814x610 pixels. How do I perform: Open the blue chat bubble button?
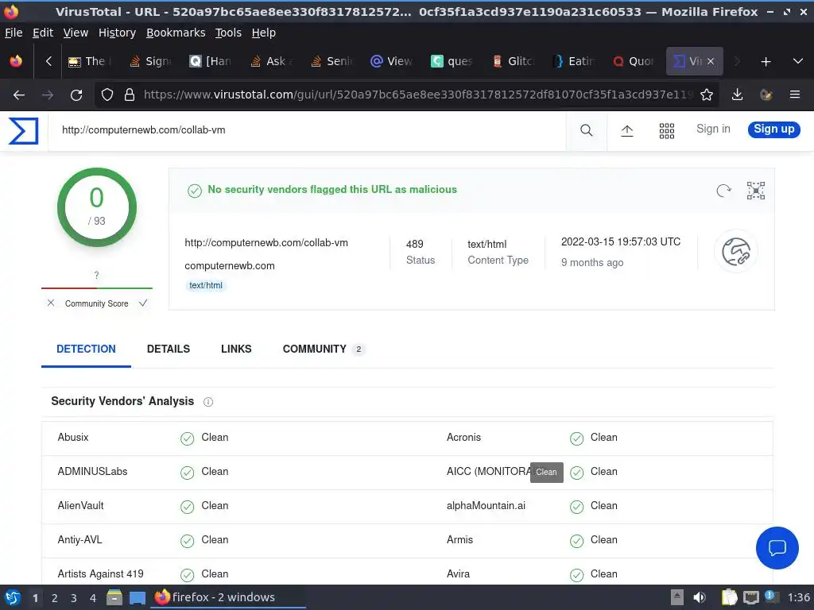(x=777, y=548)
